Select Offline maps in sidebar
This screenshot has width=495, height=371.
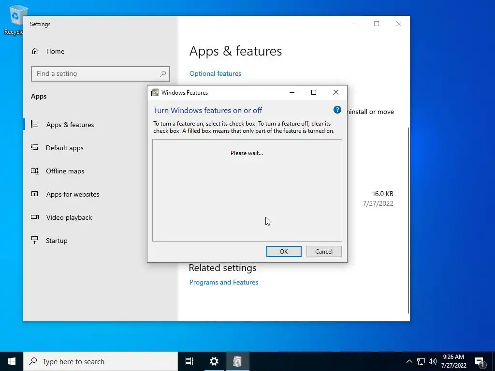click(65, 171)
